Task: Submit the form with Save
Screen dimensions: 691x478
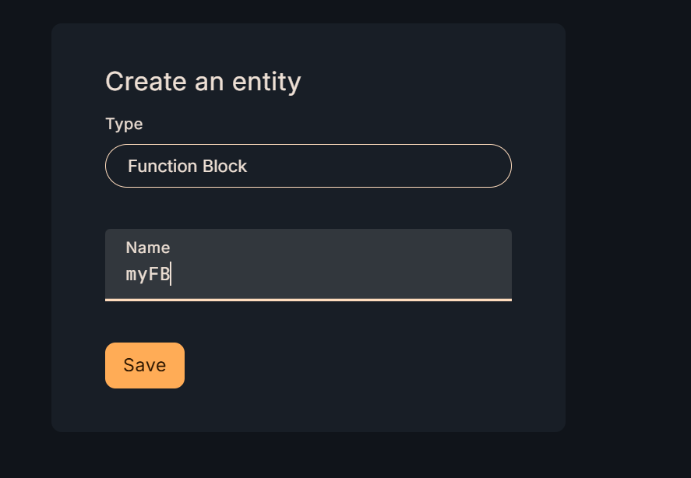Action: [145, 365]
